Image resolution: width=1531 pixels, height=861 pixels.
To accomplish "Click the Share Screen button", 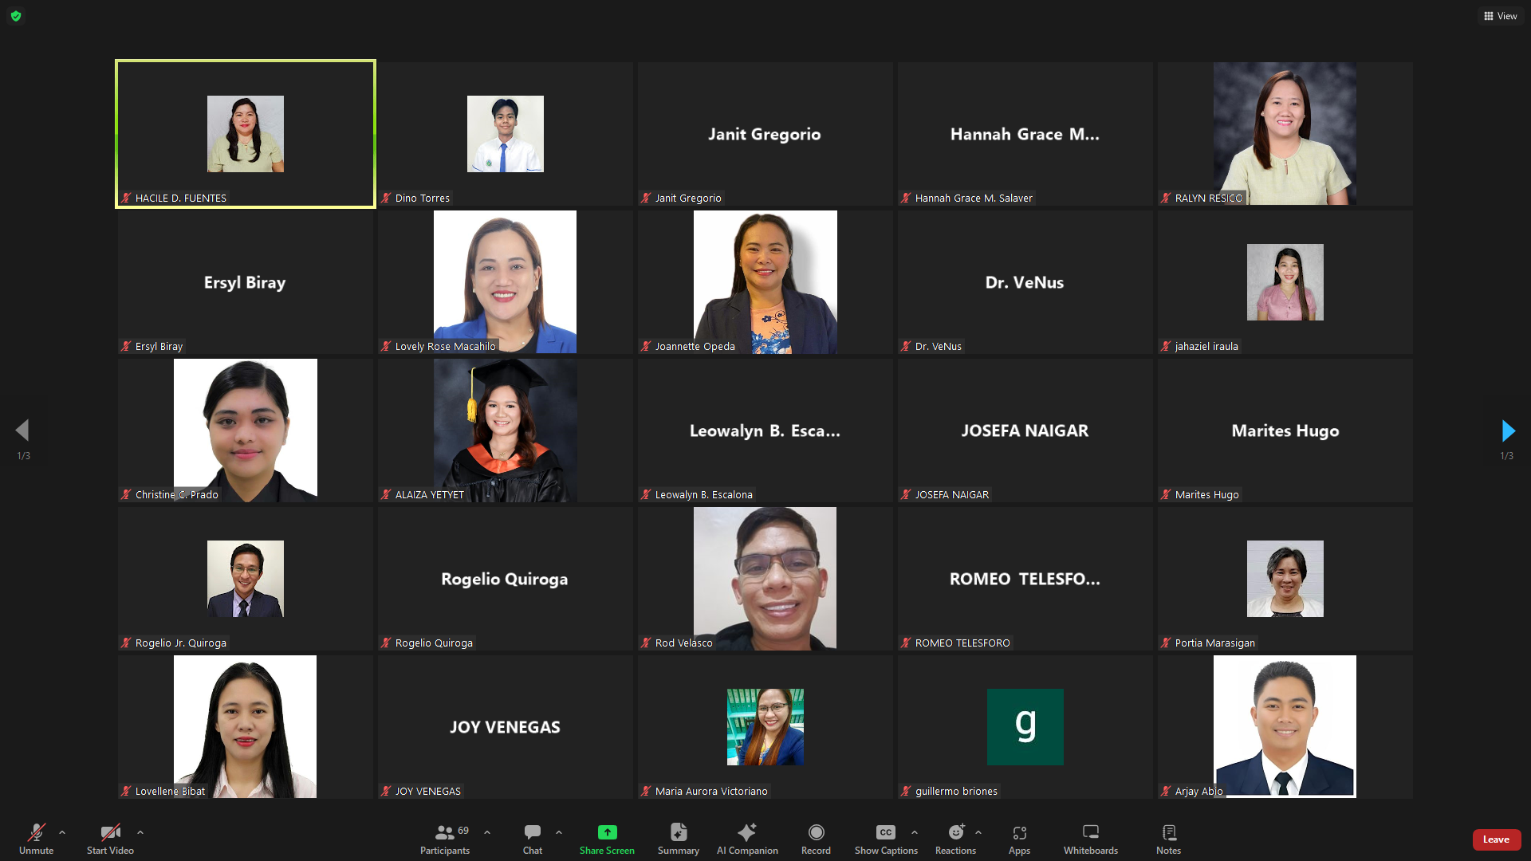I will [607, 839].
